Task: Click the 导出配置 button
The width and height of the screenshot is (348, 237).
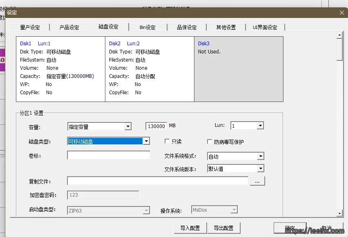Action: [x=223, y=228]
